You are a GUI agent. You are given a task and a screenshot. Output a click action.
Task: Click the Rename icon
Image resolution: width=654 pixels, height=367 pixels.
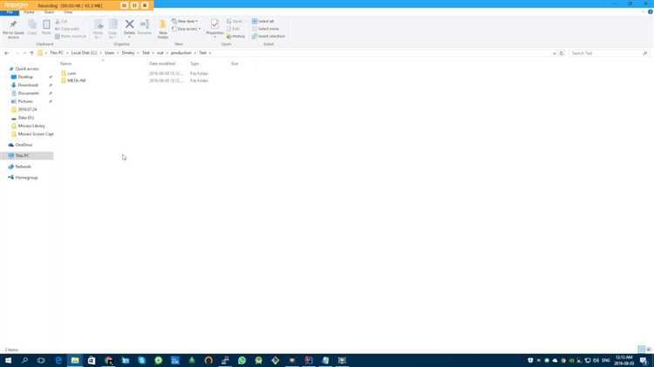(x=145, y=24)
